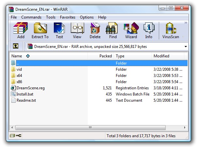
Task: Click the scroll right arrow
Action: click(x=185, y=127)
